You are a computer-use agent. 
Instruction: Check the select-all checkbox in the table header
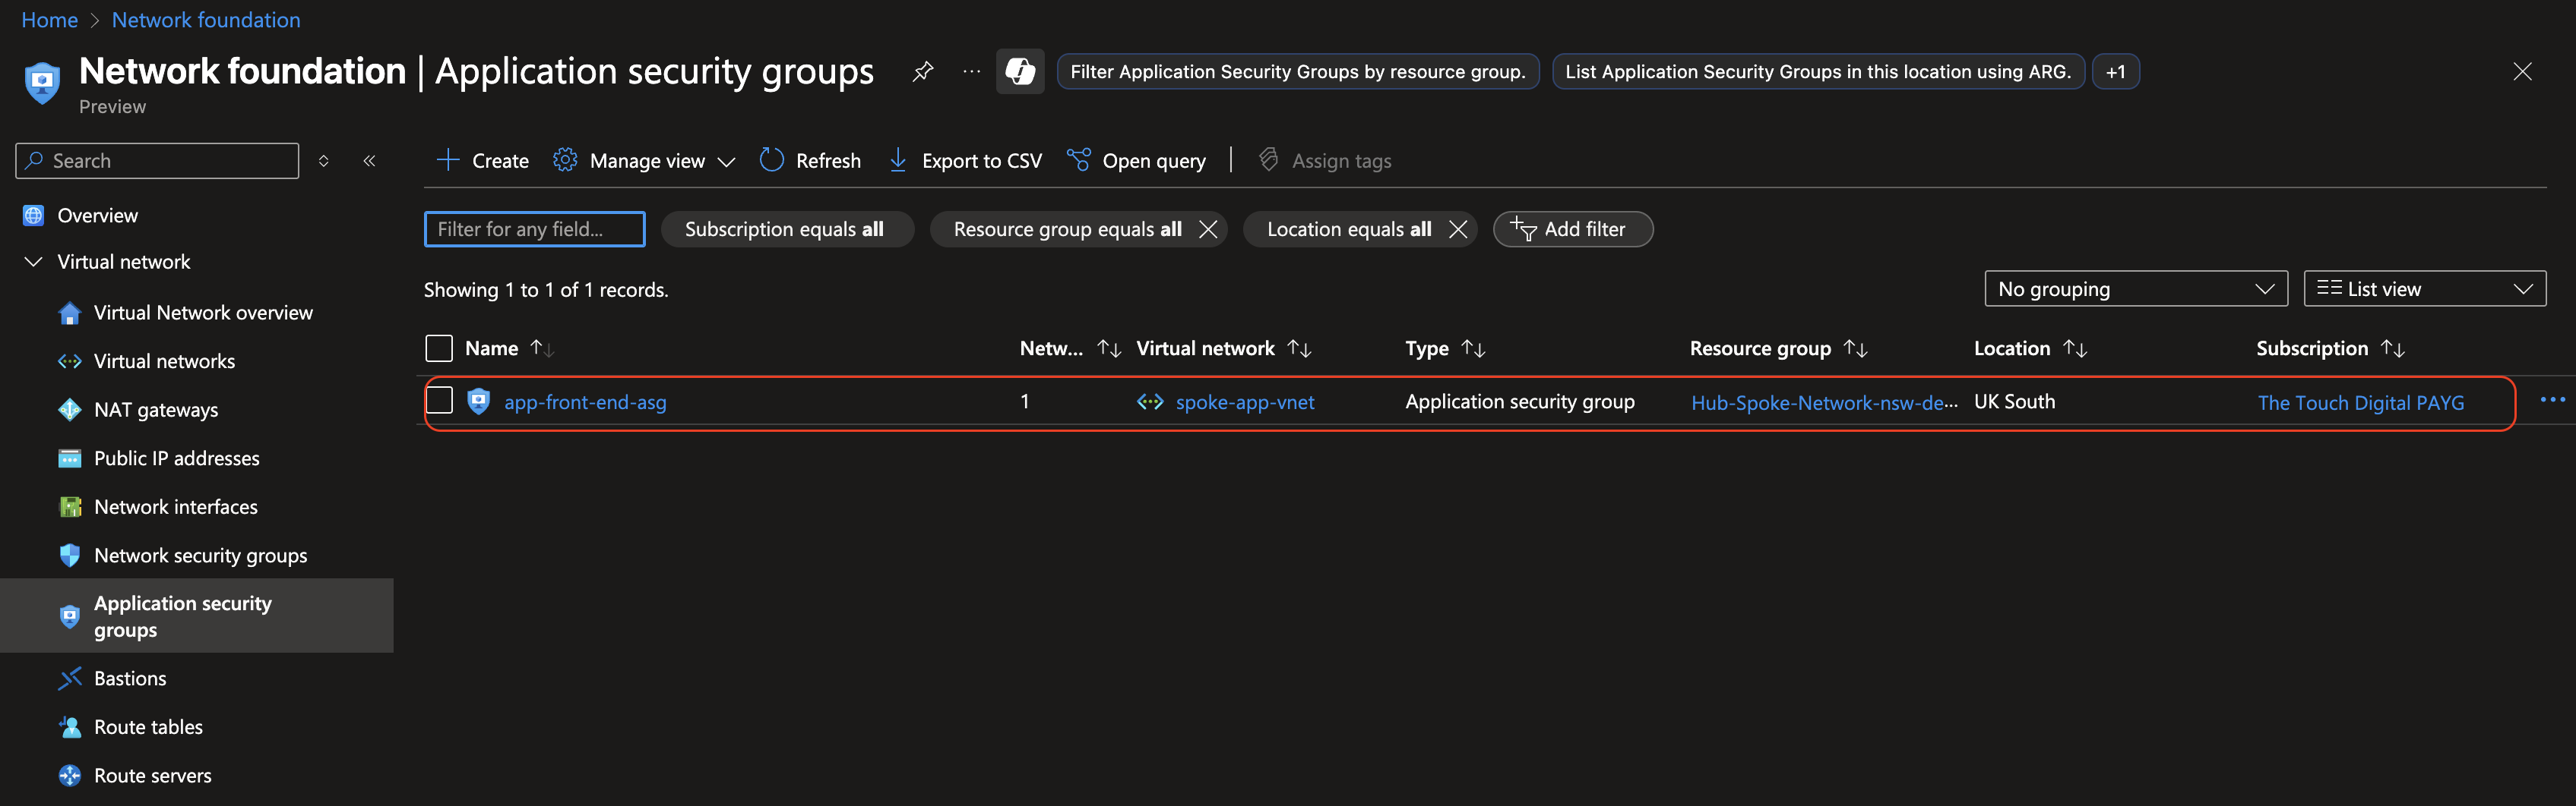click(438, 348)
